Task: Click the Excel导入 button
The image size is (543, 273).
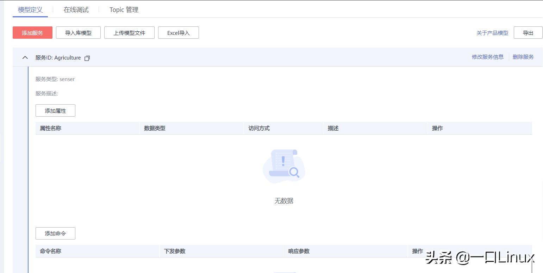Action: [x=178, y=32]
